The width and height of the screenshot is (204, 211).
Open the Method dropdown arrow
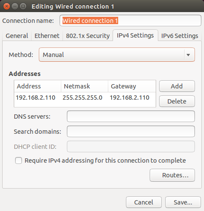[x=188, y=55]
